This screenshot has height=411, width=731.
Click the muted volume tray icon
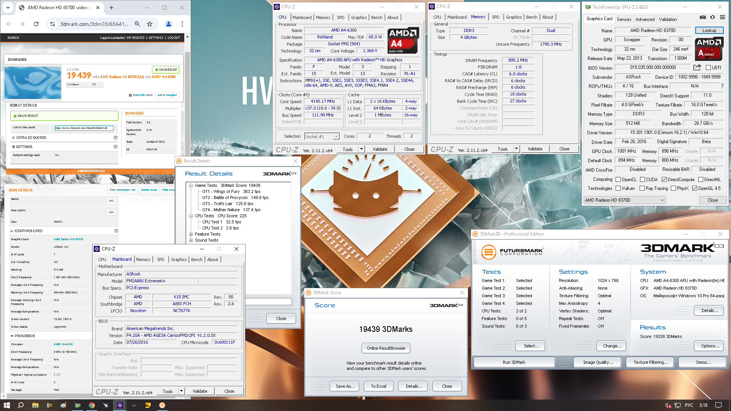click(668, 405)
